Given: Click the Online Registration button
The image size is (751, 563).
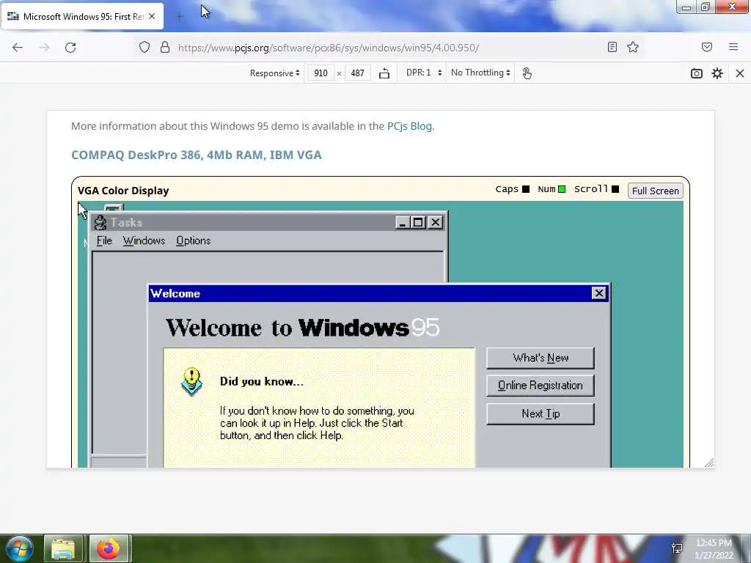Looking at the screenshot, I should point(541,386).
